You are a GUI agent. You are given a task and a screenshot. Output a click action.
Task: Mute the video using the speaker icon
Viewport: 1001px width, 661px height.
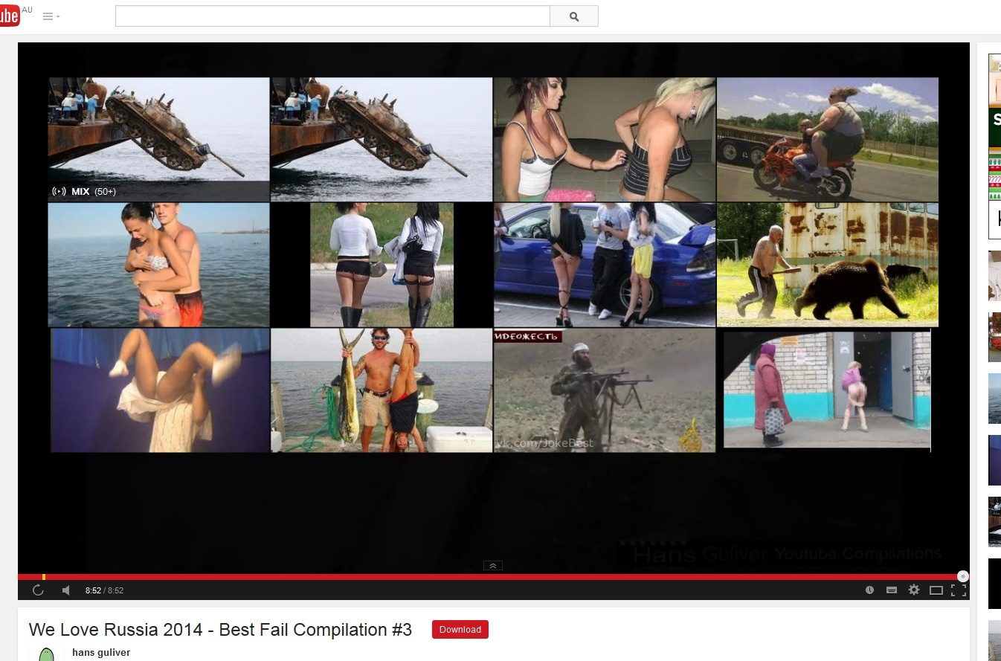(65, 590)
